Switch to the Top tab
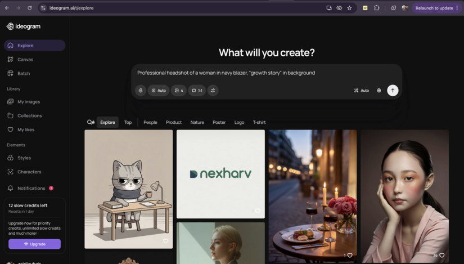 128,122
